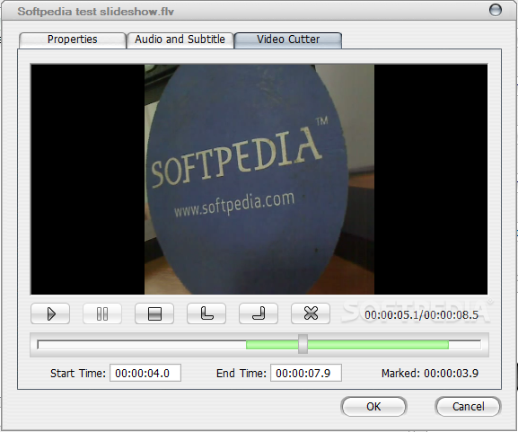Confirm with the OK button
Screen dimensions: 518x432
coord(373,407)
